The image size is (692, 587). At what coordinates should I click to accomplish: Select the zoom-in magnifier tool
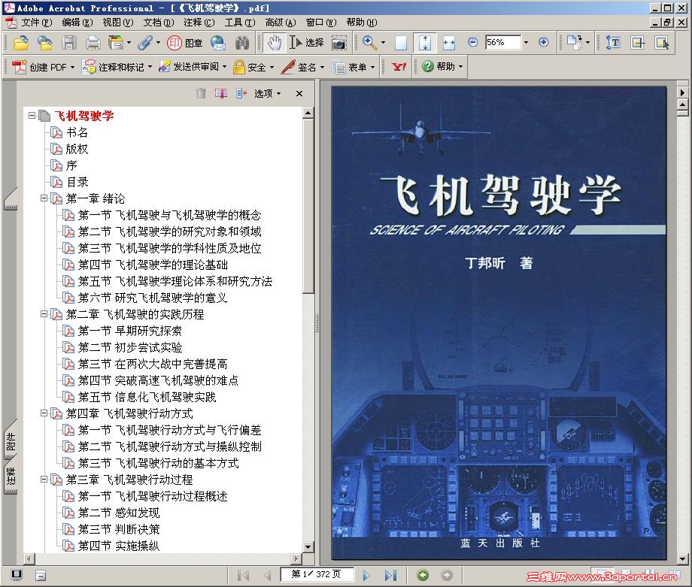pos(369,43)
